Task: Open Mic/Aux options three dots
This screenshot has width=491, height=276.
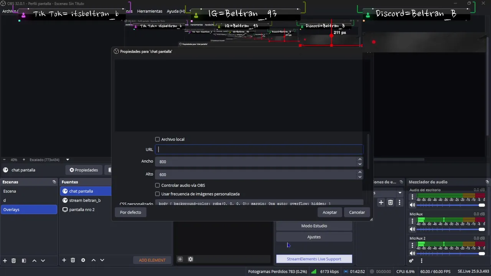Action: click(412, 221)
